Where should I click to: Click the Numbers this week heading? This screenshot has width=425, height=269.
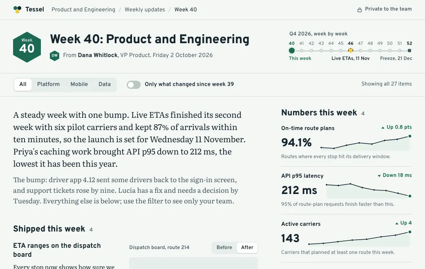(x=319, y=113)
